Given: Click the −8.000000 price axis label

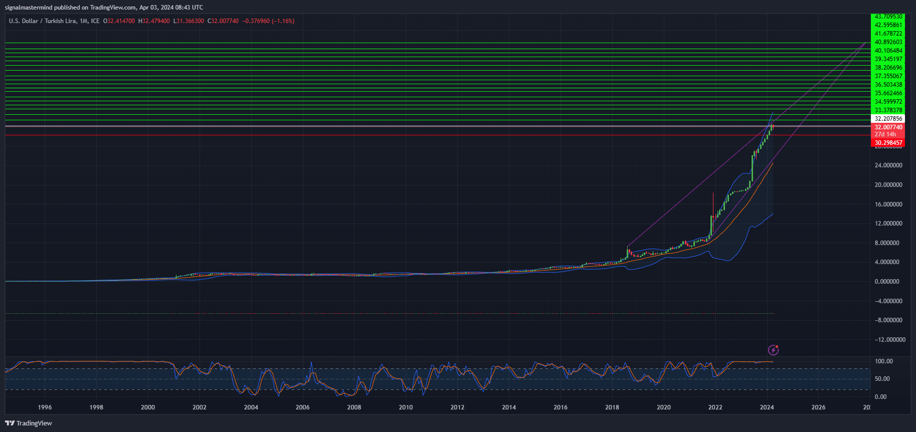Looking at the screenshot, I should coord(888,320).
